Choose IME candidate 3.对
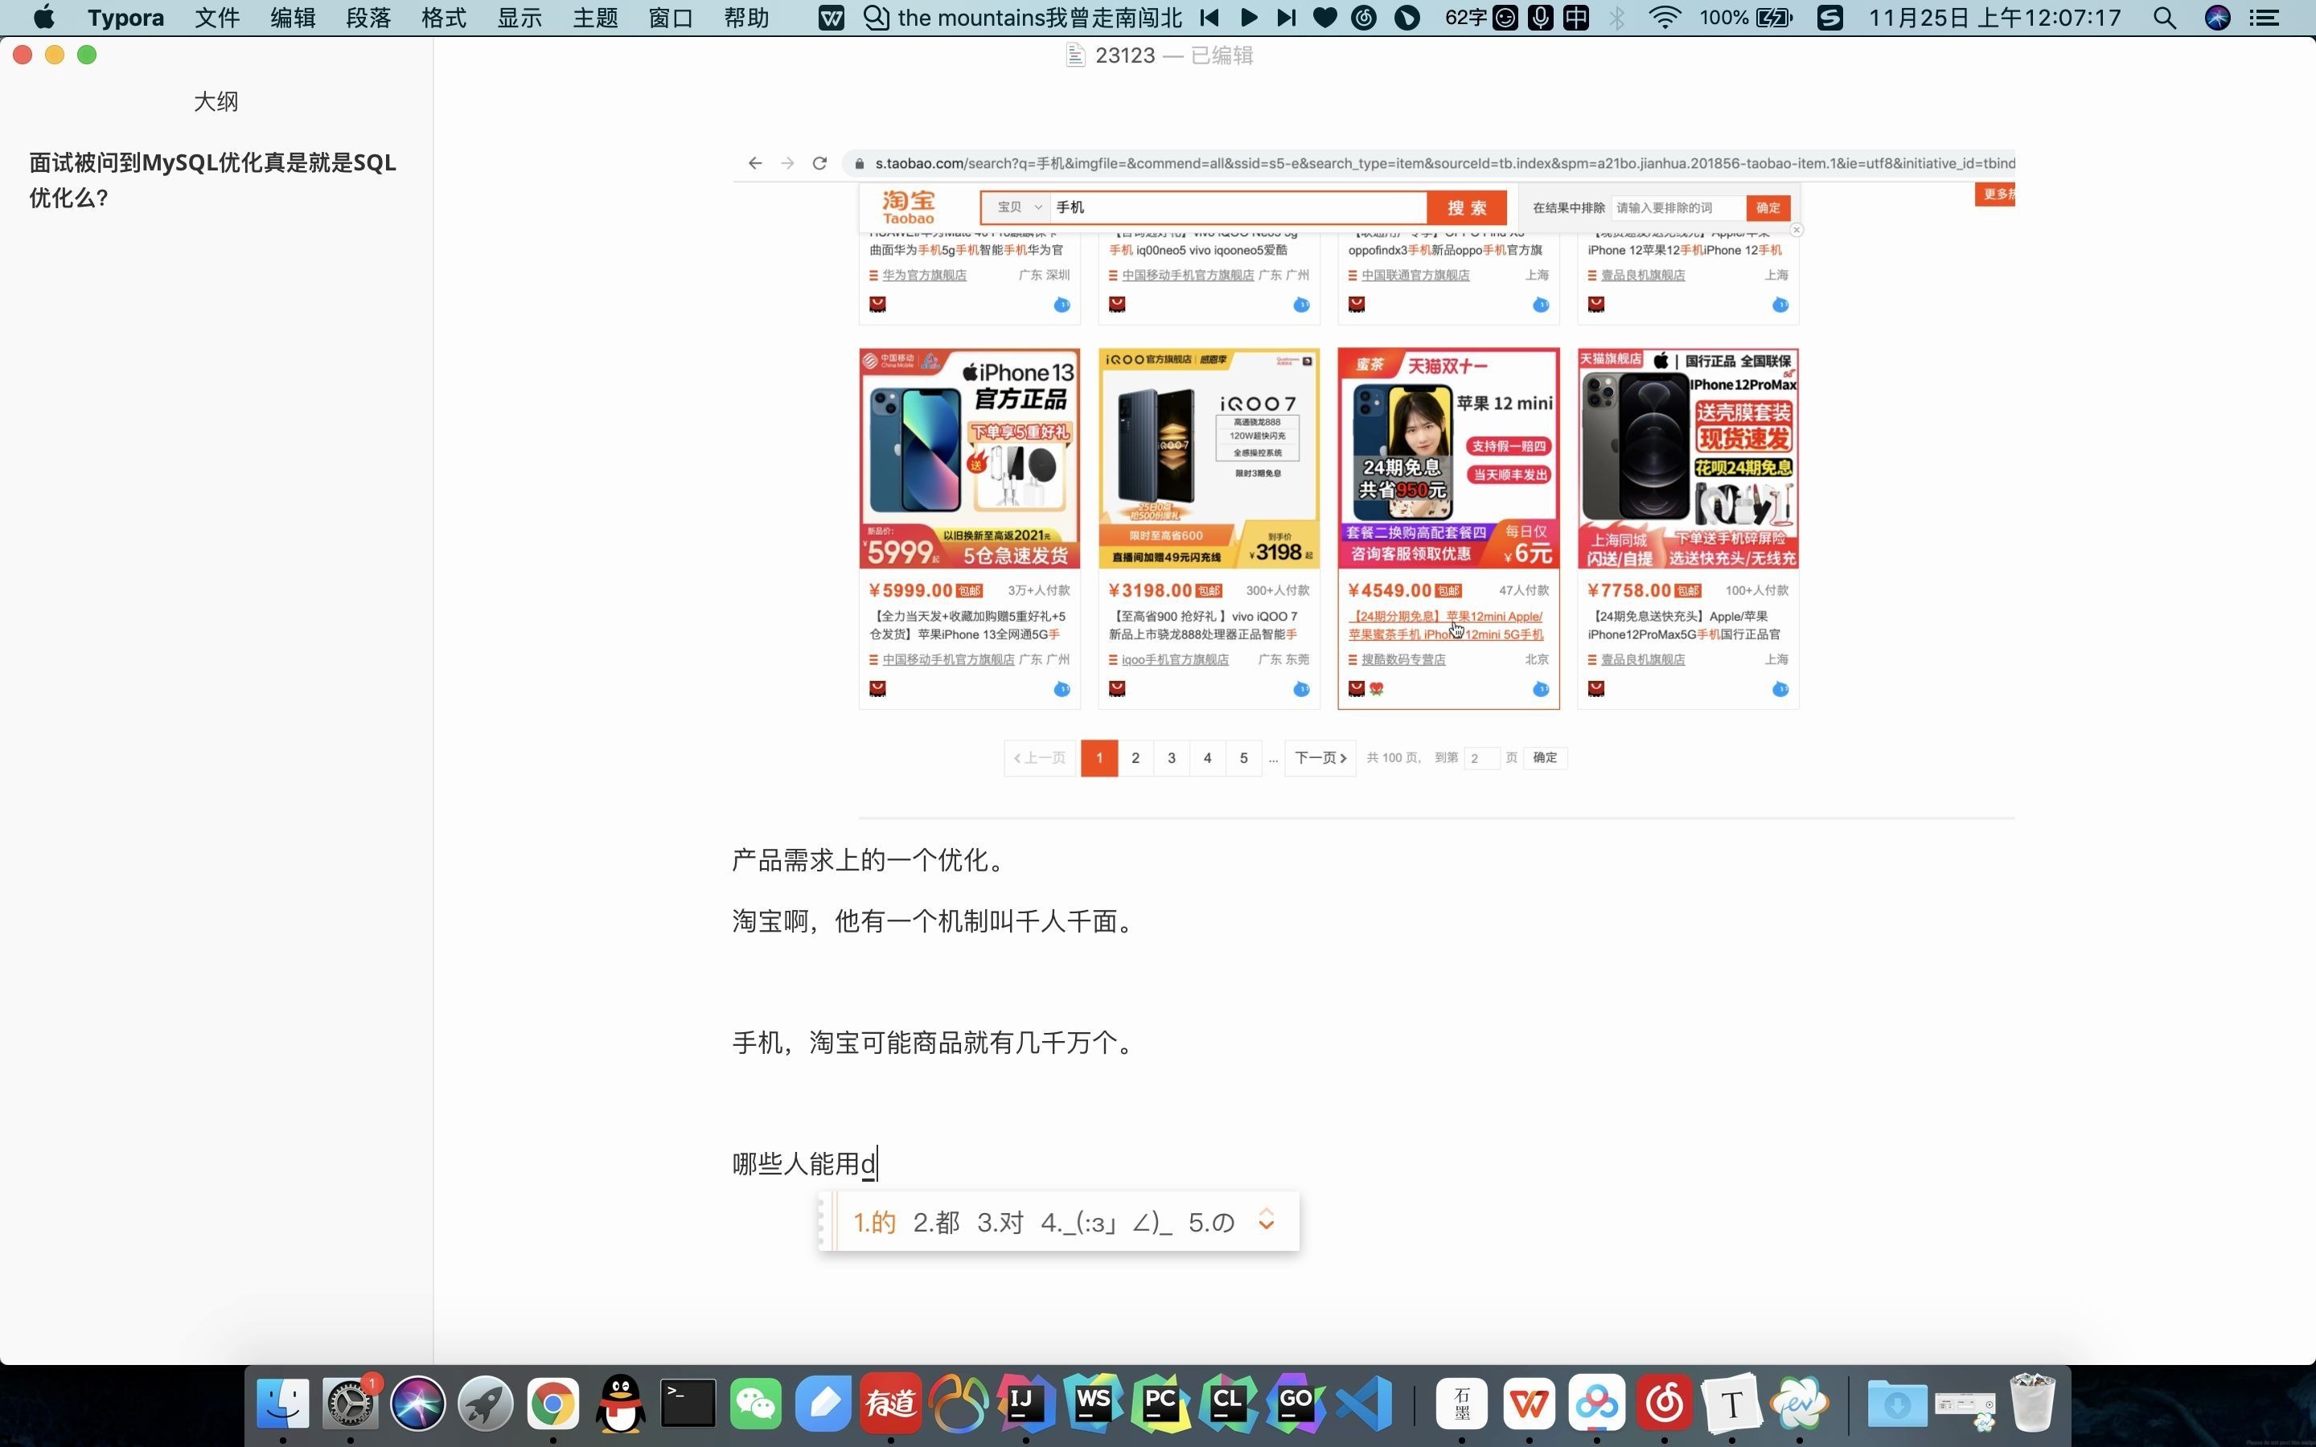The height and width of the screenshot is (1447, 2316). coord(1000,1222)
